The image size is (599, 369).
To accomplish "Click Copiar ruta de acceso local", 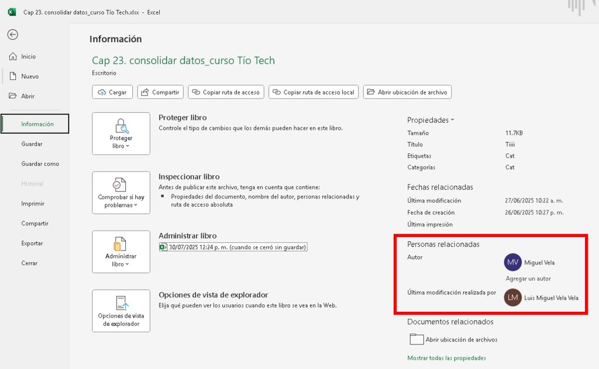I will pos(313,92).
